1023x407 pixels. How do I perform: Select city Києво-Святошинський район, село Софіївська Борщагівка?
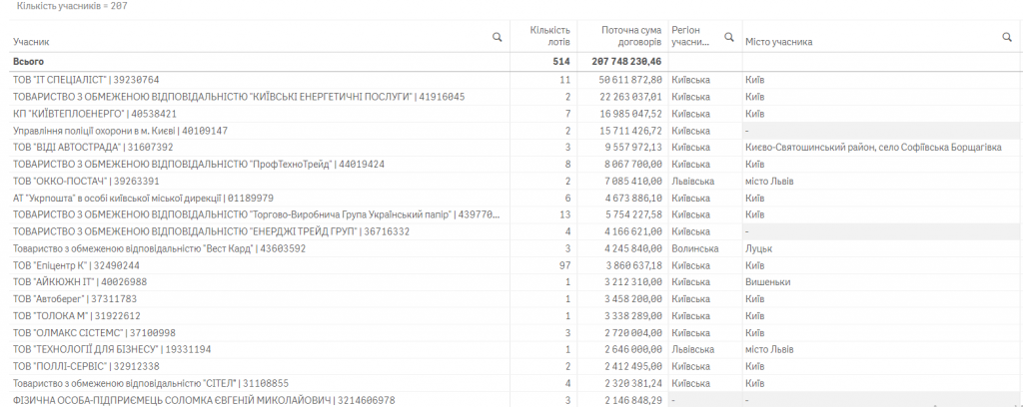(873, 148)
